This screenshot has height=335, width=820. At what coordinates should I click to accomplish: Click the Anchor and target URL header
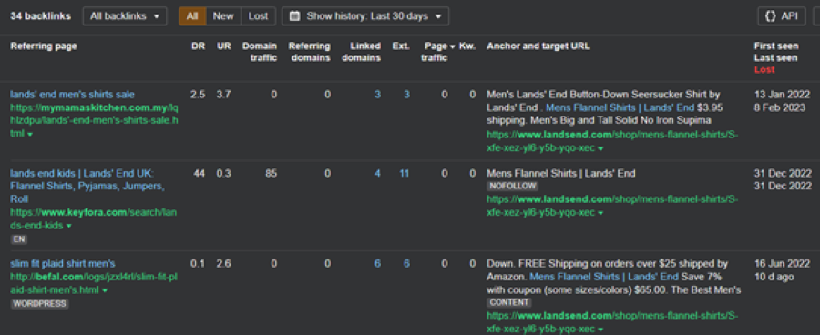538,46
